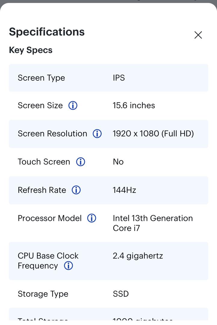Select the Touch Screen No value
This screenshot has width=217, height=325.
(118, 162)
